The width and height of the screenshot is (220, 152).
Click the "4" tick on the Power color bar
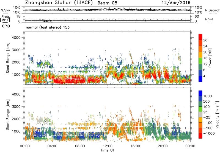(204, 76)
